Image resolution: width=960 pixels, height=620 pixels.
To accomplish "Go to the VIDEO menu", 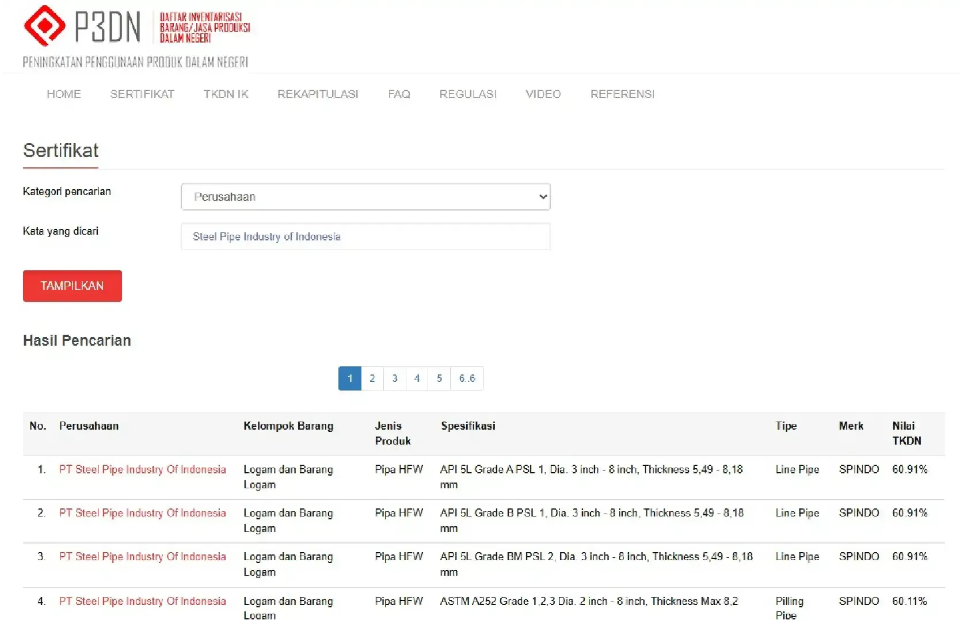I will coord(543,94).
